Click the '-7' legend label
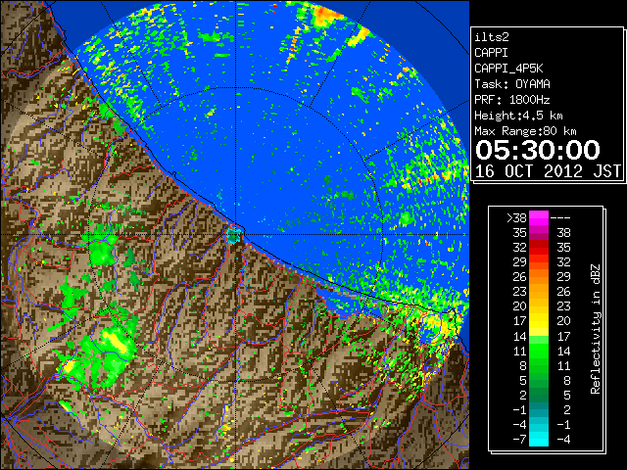The image size is (627, 470). (519, 440)
